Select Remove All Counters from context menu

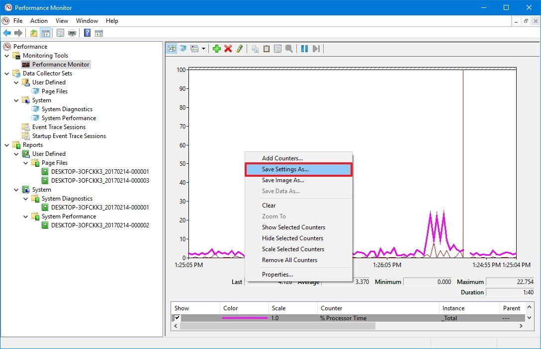click(x=289, y=260)
